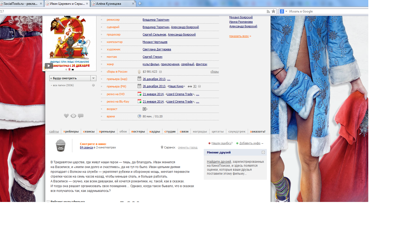This screenshot has width=407, height=229.
Task: Open the сайты section
Action: coord(54,131)
